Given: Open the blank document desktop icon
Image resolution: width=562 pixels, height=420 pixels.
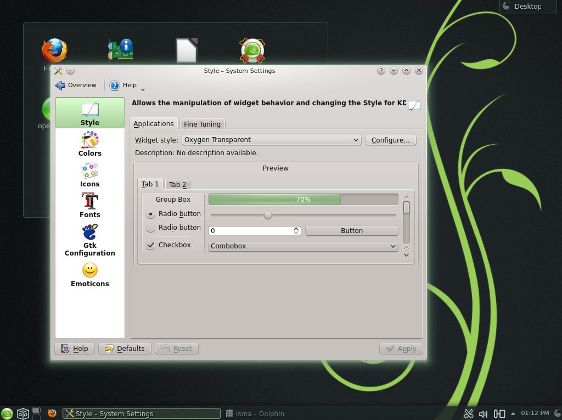Looking at the screenshot, I should point(187,50).
